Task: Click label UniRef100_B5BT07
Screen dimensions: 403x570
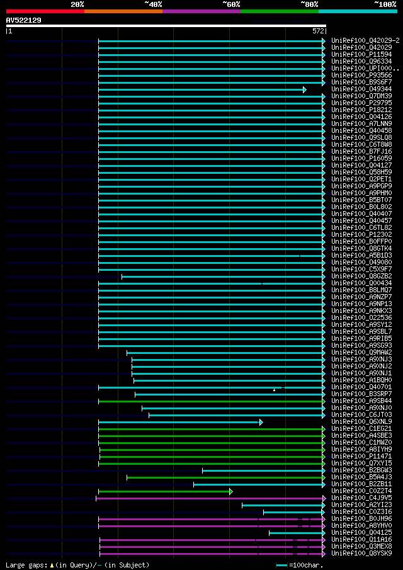Action: [361, 200]
